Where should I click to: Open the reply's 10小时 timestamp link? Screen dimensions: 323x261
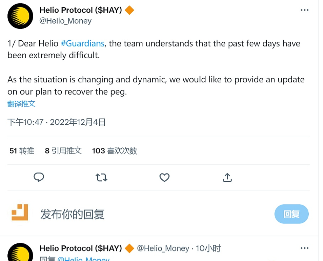pyautogui.click(x=208, y=248)
